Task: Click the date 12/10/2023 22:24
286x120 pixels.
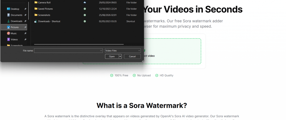Action: pos(108,9)
